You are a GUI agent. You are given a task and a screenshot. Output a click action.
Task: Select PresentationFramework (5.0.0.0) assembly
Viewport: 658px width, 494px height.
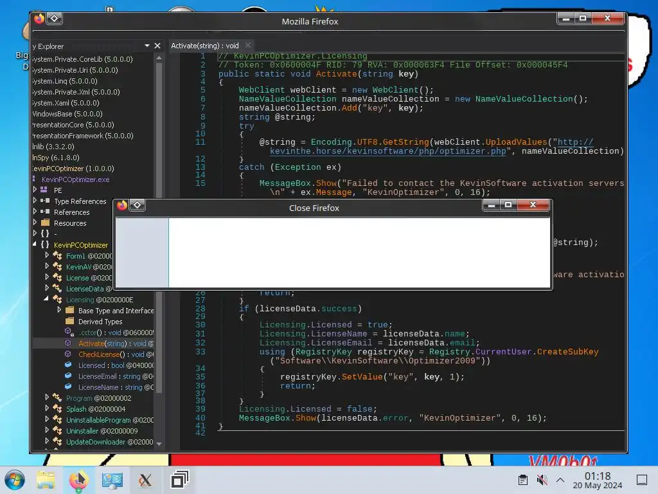click(x=83, y=136)
